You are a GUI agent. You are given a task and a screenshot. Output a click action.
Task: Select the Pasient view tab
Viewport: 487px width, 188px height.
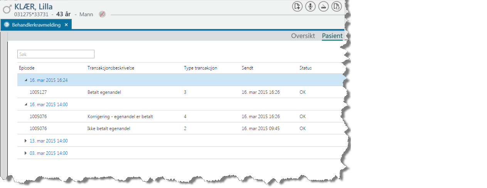(x=332, y=36)
